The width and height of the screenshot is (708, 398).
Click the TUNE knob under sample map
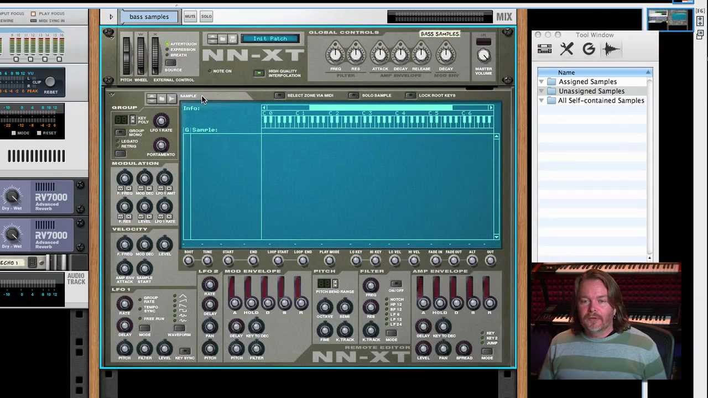click(207, 261)
